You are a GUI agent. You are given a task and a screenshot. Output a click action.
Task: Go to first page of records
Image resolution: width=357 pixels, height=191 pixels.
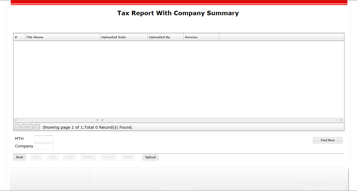tap(17, 127)
